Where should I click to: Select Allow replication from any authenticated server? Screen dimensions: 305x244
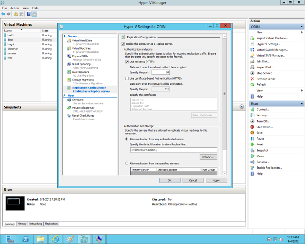click(x=127, y=139)
